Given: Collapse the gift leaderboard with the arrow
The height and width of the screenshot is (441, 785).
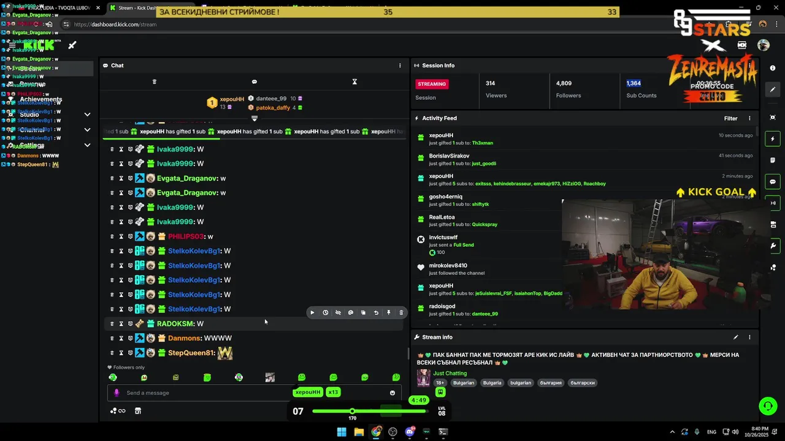Looking at the screenshot, I should (x=255, y=118).
